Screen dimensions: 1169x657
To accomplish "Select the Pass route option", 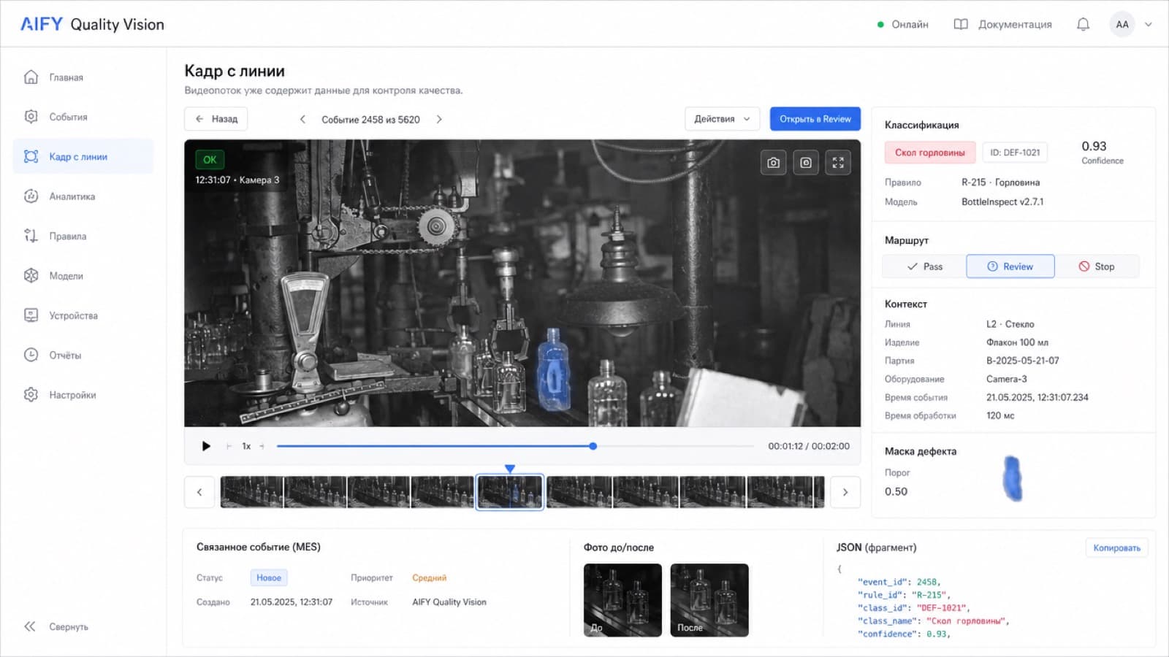I will point(924,266).
